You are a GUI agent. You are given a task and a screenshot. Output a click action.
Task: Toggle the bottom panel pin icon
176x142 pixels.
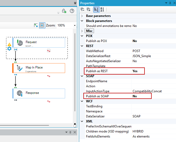coord(70,132)
